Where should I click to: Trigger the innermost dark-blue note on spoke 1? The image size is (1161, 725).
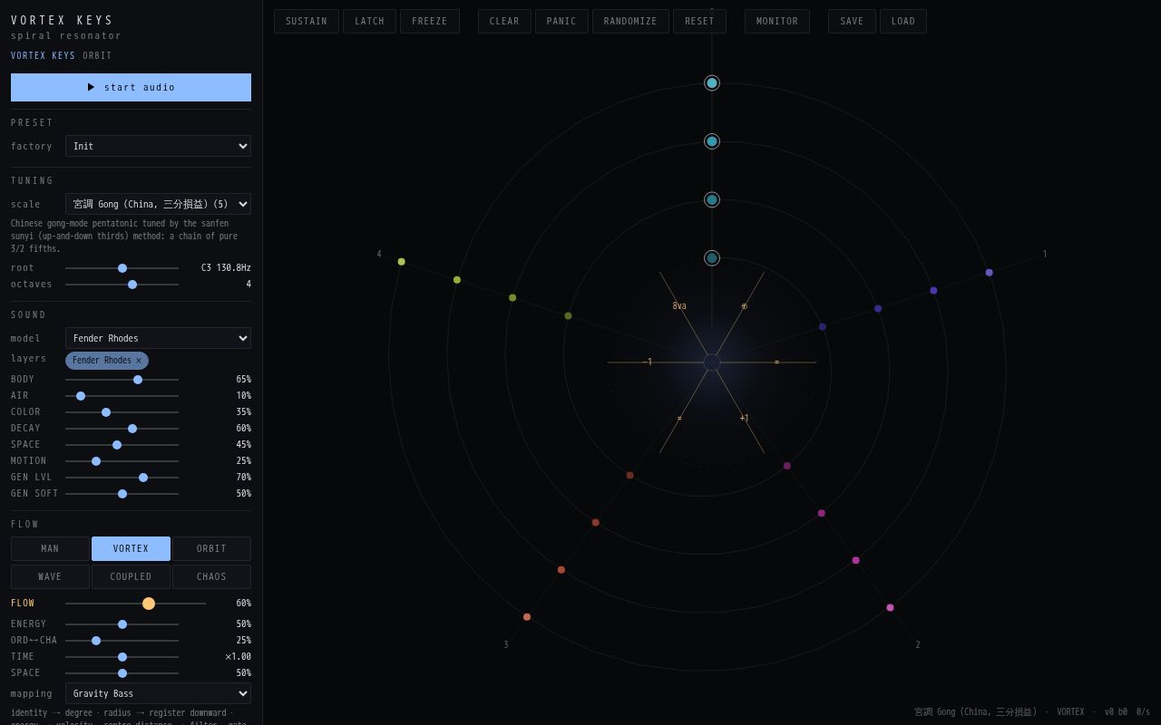(823, 327)
